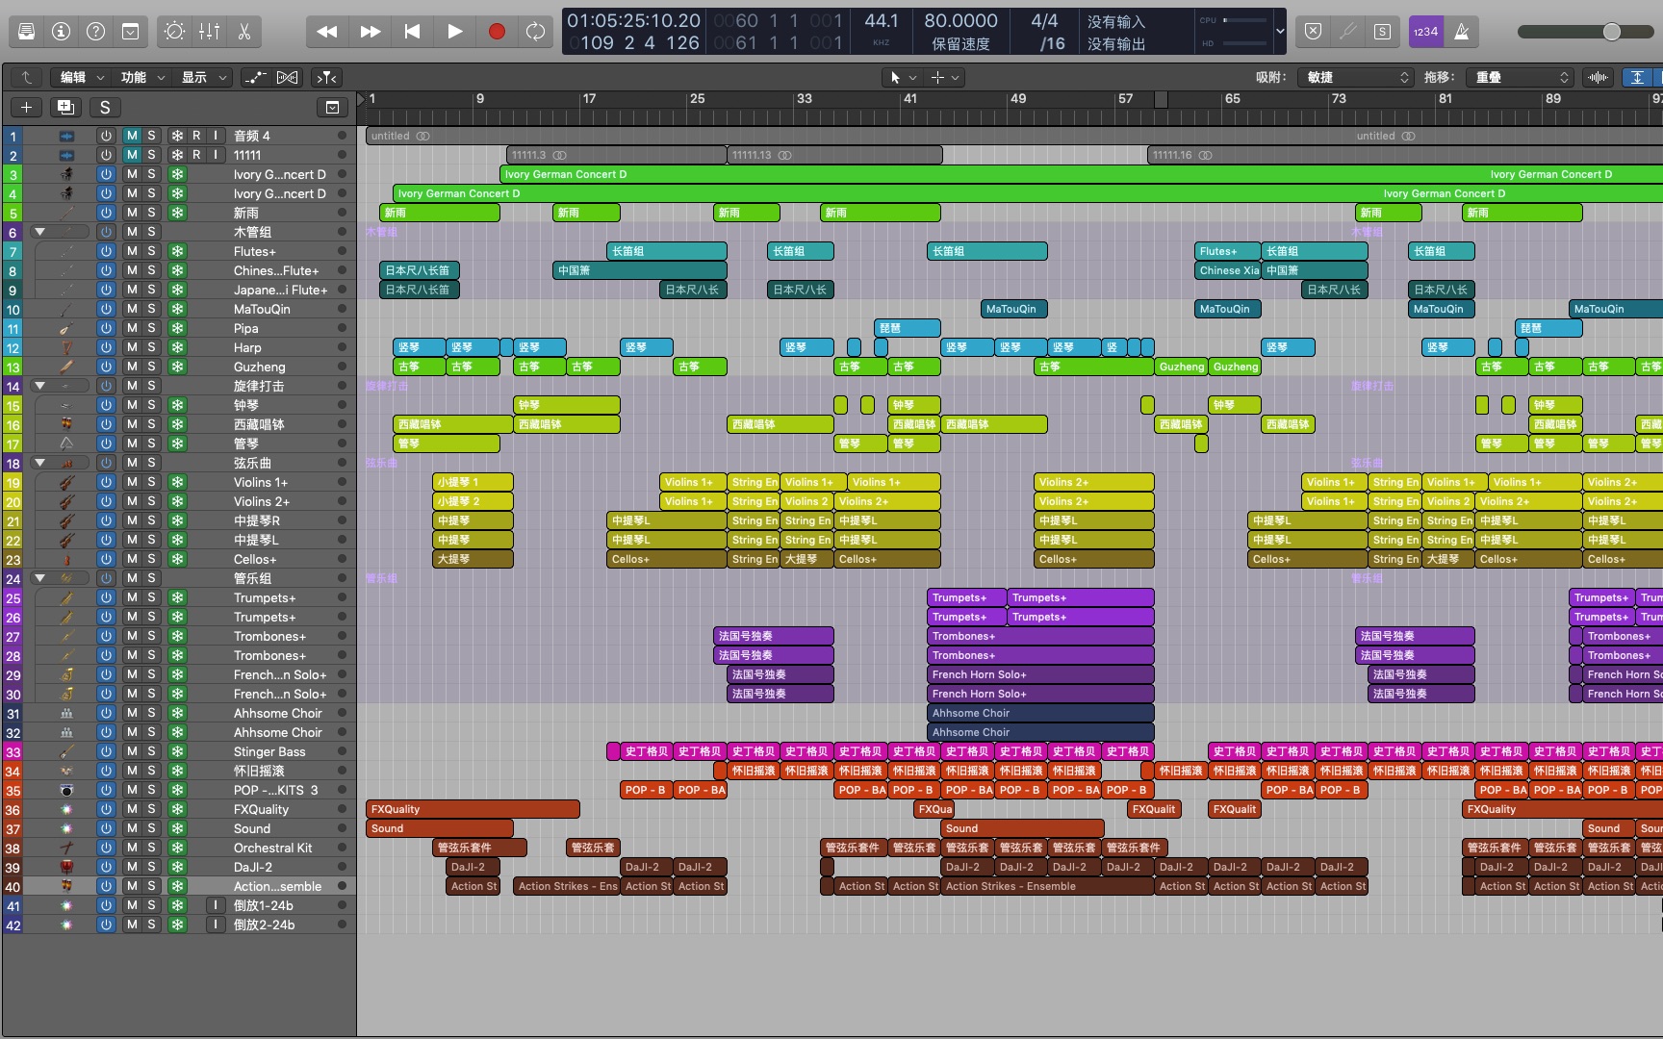1663x1039 pixels.
Task: Toggle input monitoring on 11111 track
Action: coord(216,155)
